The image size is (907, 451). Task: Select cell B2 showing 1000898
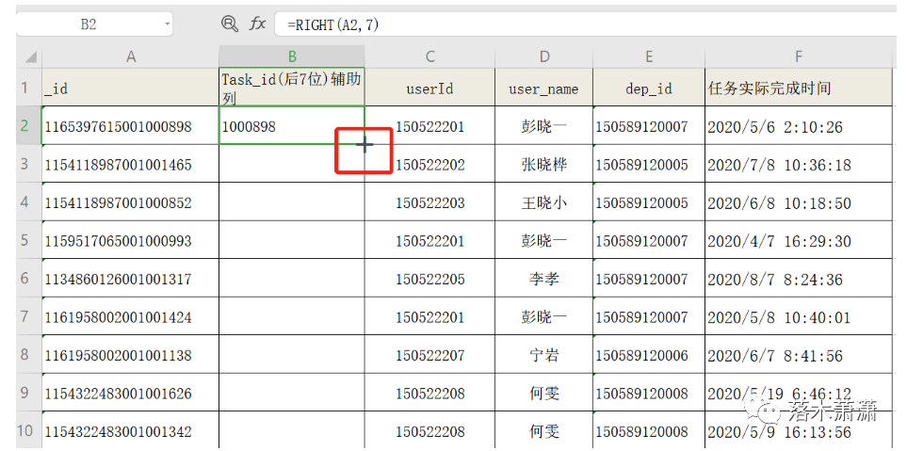292,125
